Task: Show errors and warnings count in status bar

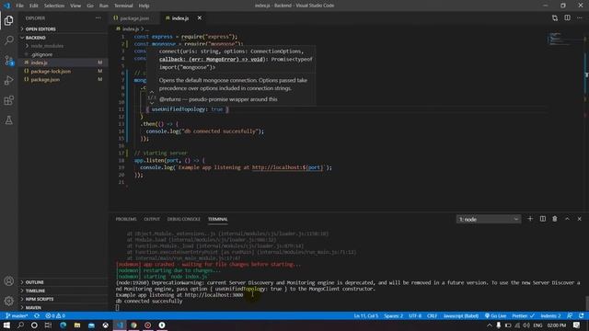Action: pyautogui.click(x=55, y=315)
